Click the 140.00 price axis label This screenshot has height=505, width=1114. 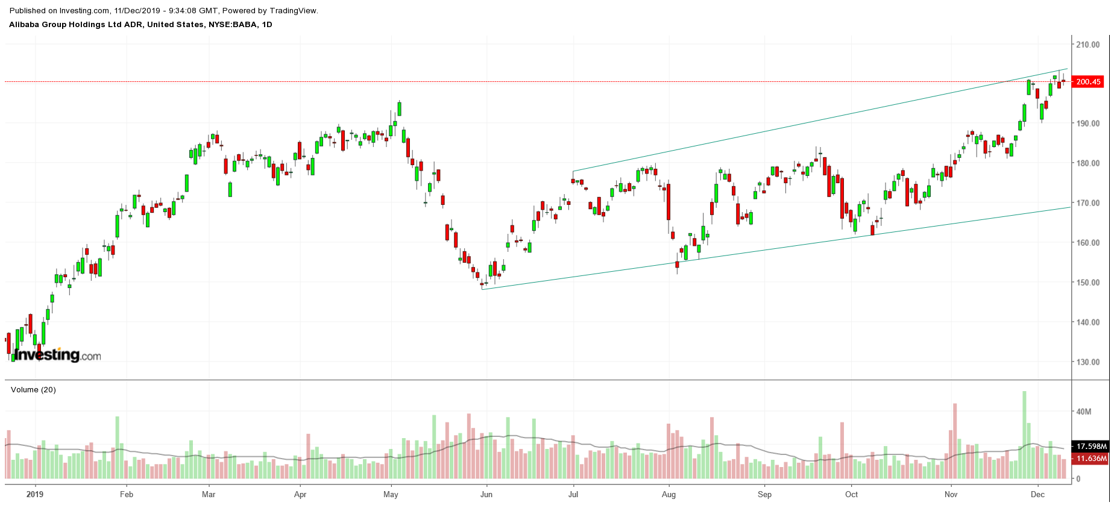click(x=1088, y=322)
